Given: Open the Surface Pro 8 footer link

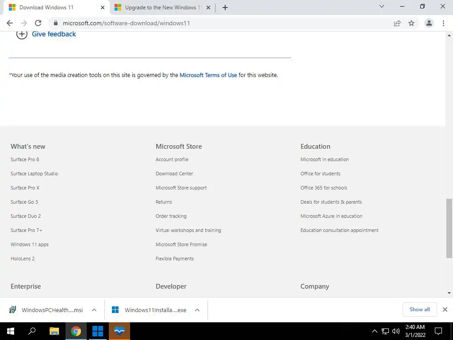Looking at the screenshot, I should click(x=25, y=159).
